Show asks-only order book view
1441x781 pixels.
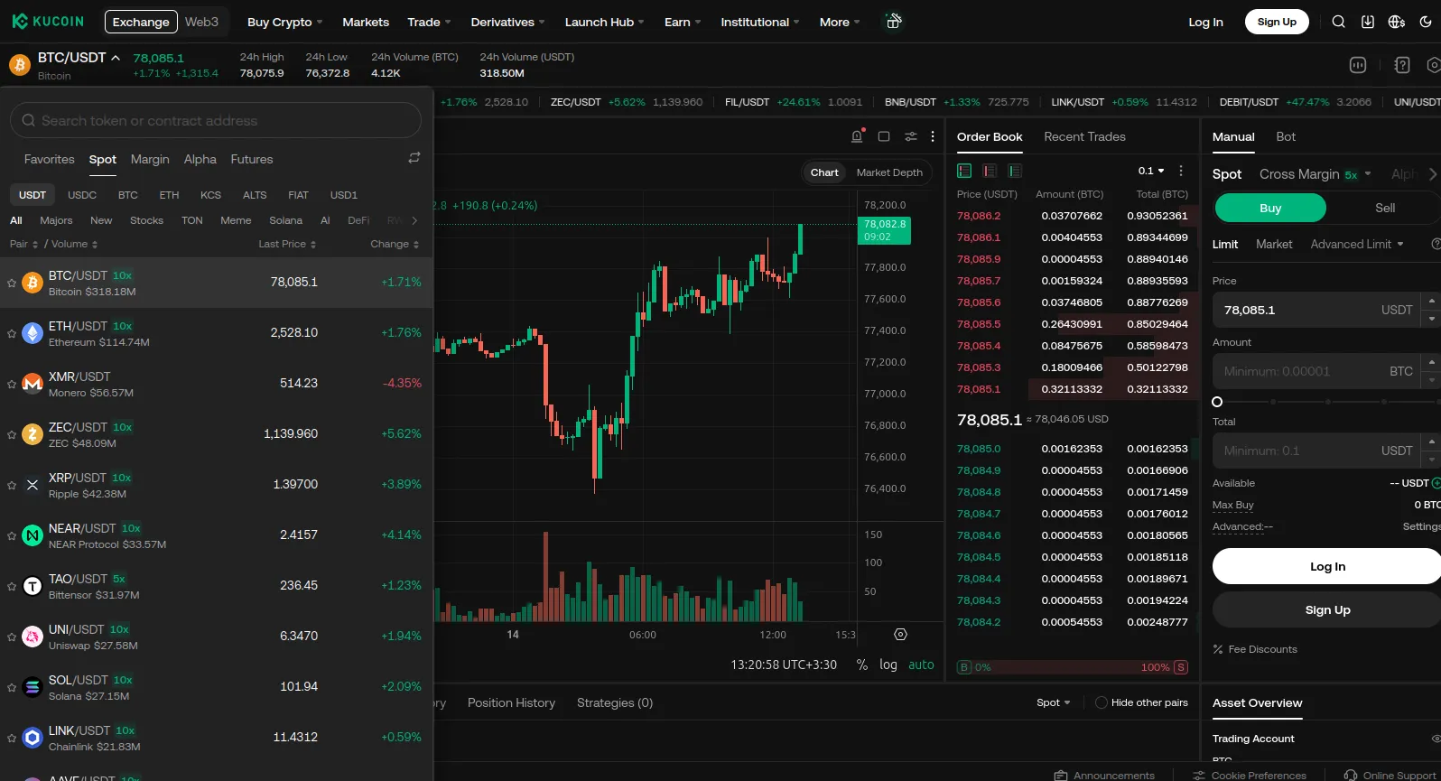pos(990,171)
